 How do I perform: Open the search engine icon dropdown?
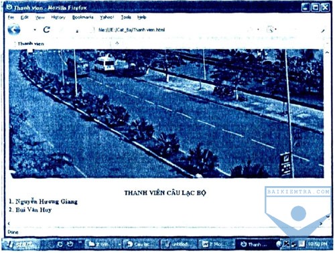[271, 29]
